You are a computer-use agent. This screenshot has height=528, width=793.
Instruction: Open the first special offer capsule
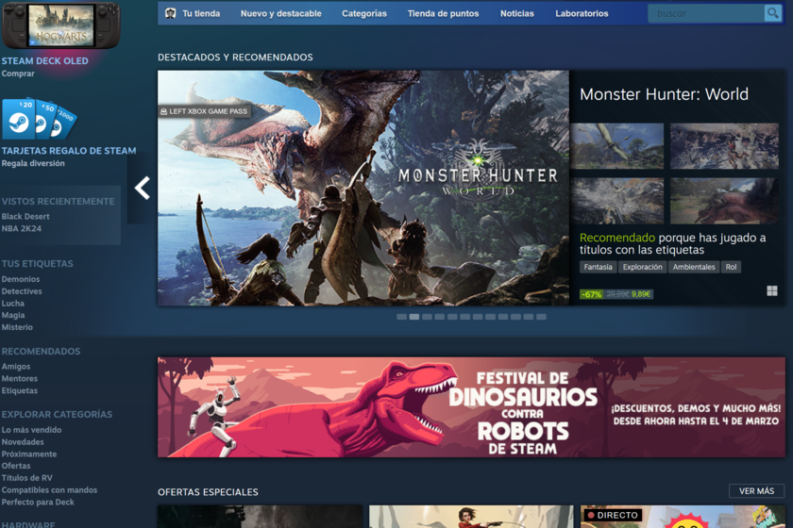click(x=260, y=517)
